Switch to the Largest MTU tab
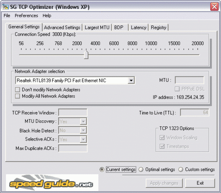221x193 pixels. click(x=97, y=28)
